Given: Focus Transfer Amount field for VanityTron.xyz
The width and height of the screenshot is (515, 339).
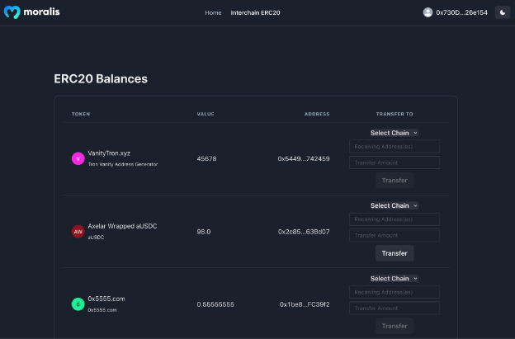Looking at the screenshot, I should pos(394,162).
